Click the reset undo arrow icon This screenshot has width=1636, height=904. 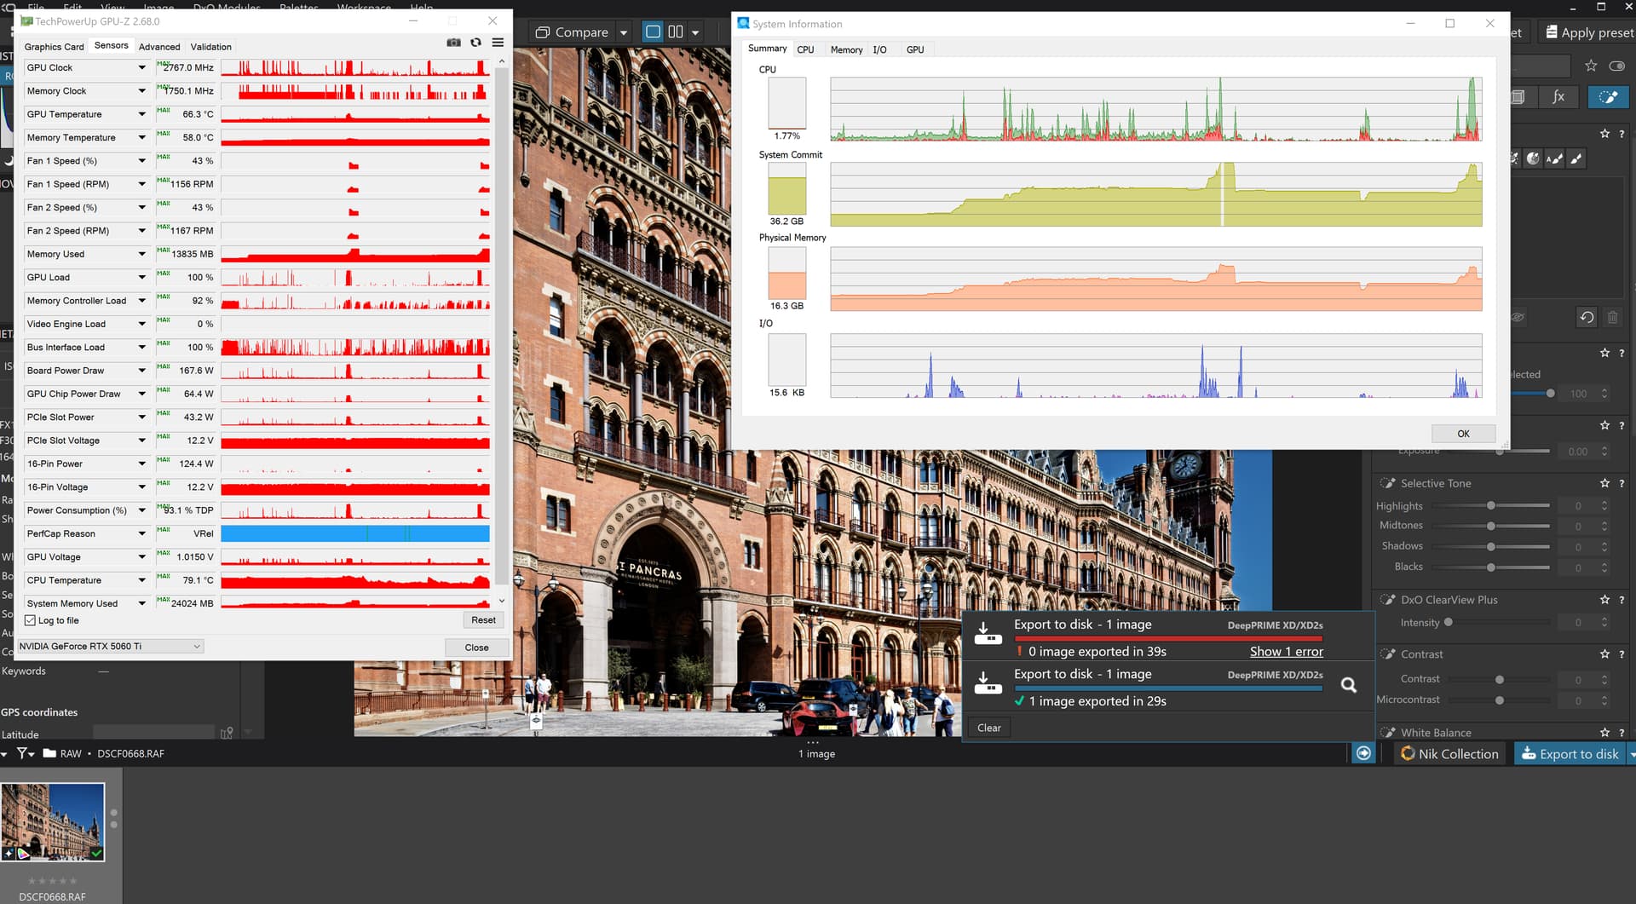tap(1586, 317)
